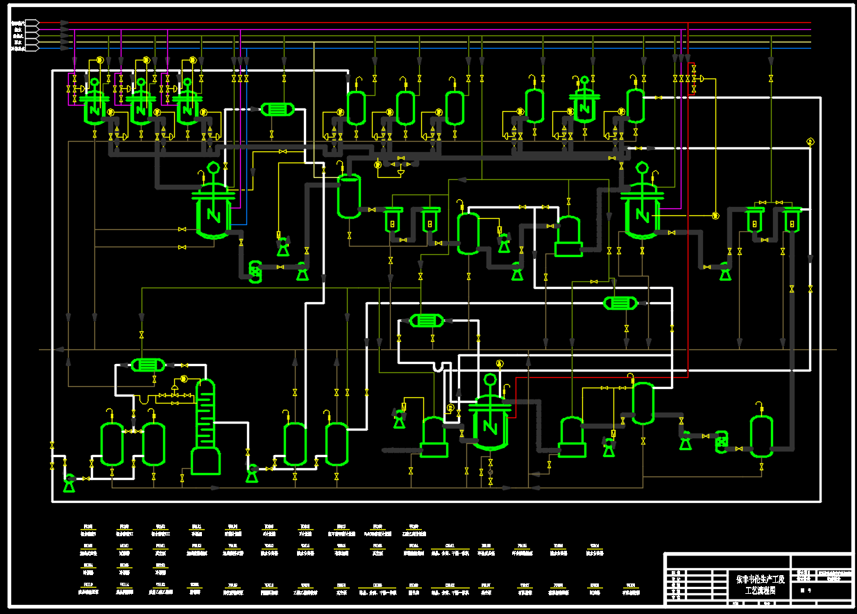
Task: Pick the heat exchanger at right-center
Action: (x=620, y=303)
